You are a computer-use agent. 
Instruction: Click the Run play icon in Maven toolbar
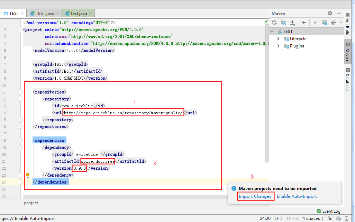pyautogui.click(x=315, y=23)
